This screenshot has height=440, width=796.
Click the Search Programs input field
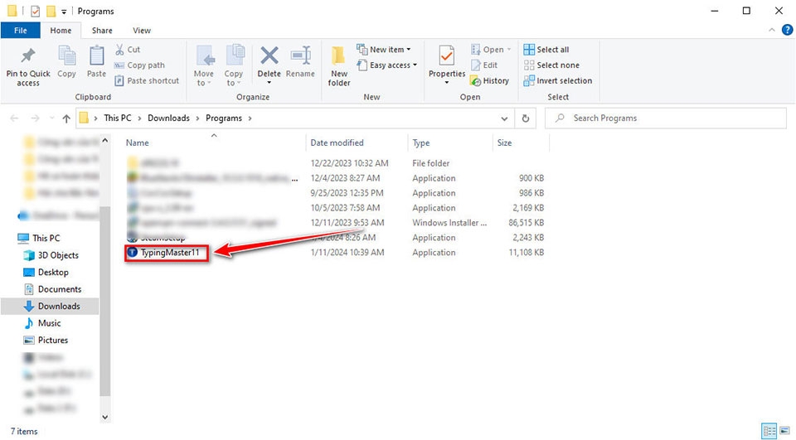[x=666, y=118]
